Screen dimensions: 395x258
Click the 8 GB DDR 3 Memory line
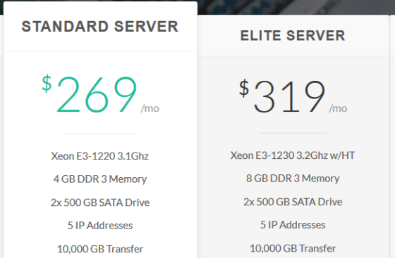coord(293,179)
